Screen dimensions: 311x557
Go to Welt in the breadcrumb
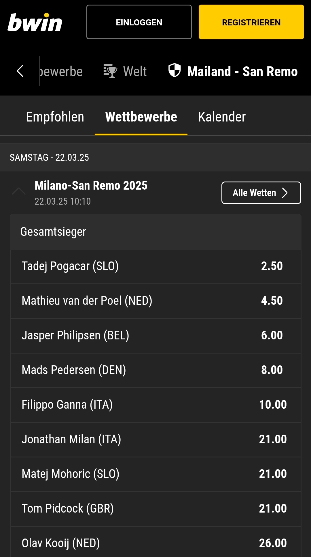tap(135, 71)
